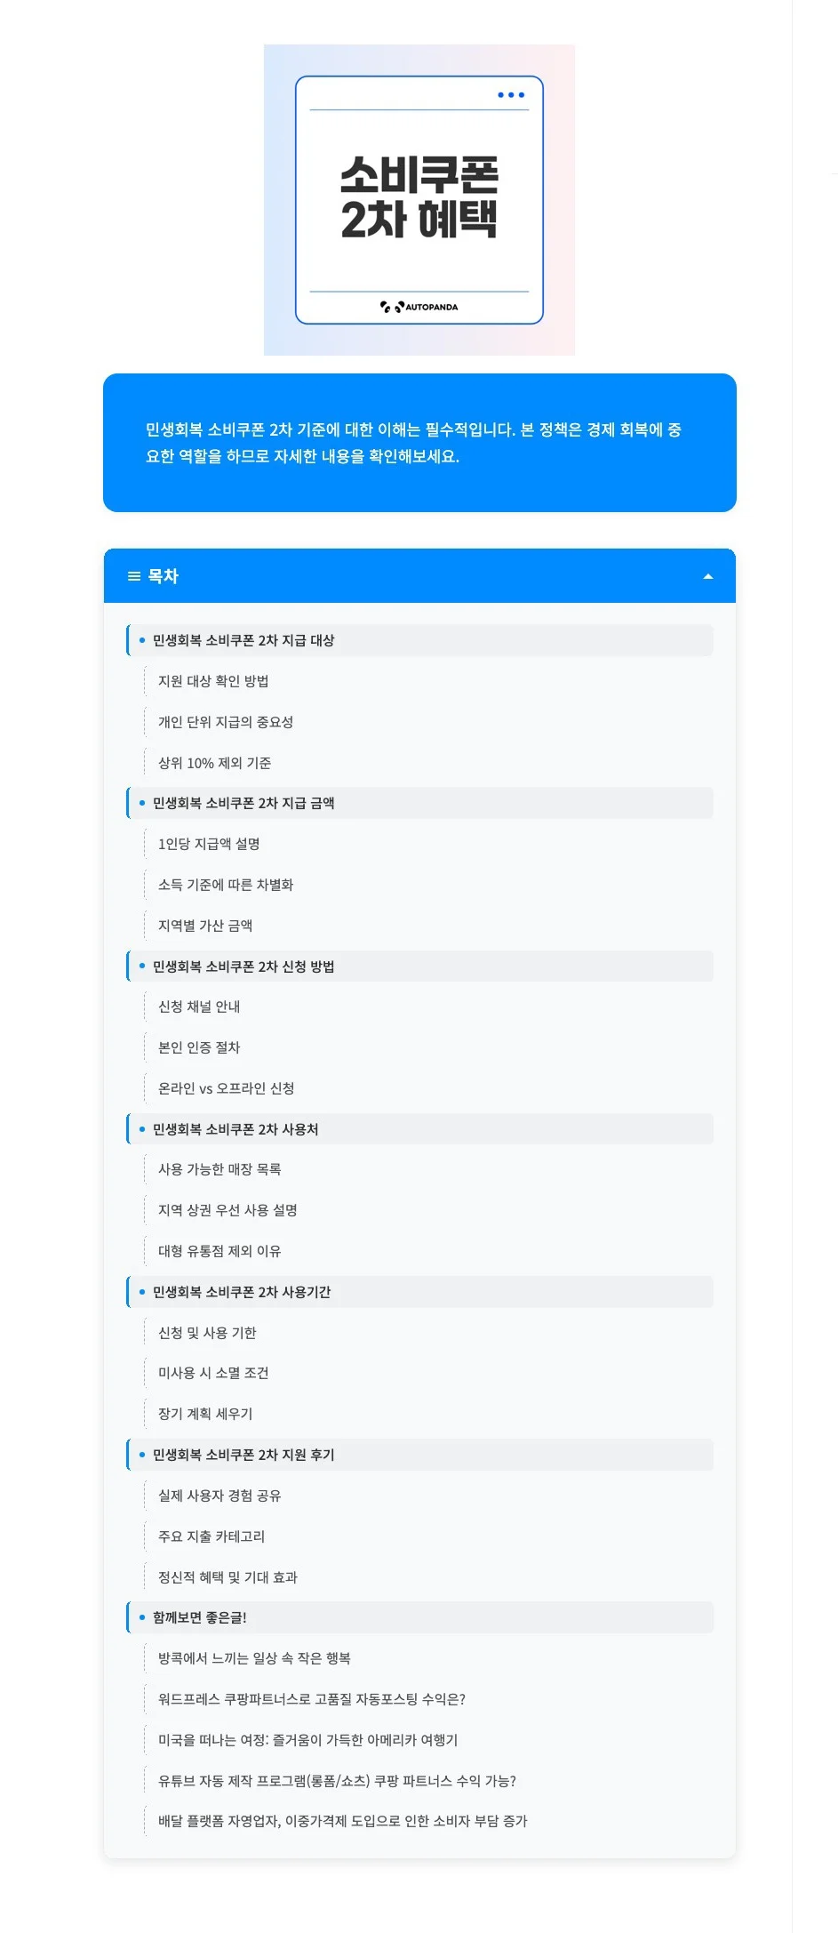
Task: Open 미사용 시 소멸 조건
Action: pyautogui.click(x=211, y=1373)
